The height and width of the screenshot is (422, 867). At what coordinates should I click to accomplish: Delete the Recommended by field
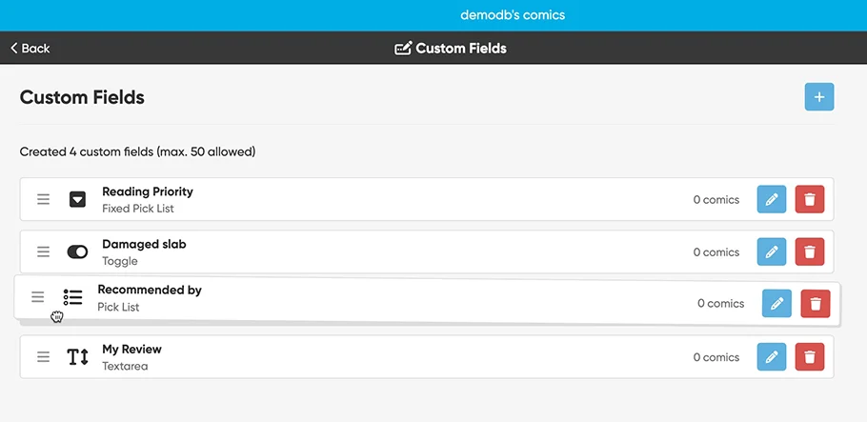point(816,304)
